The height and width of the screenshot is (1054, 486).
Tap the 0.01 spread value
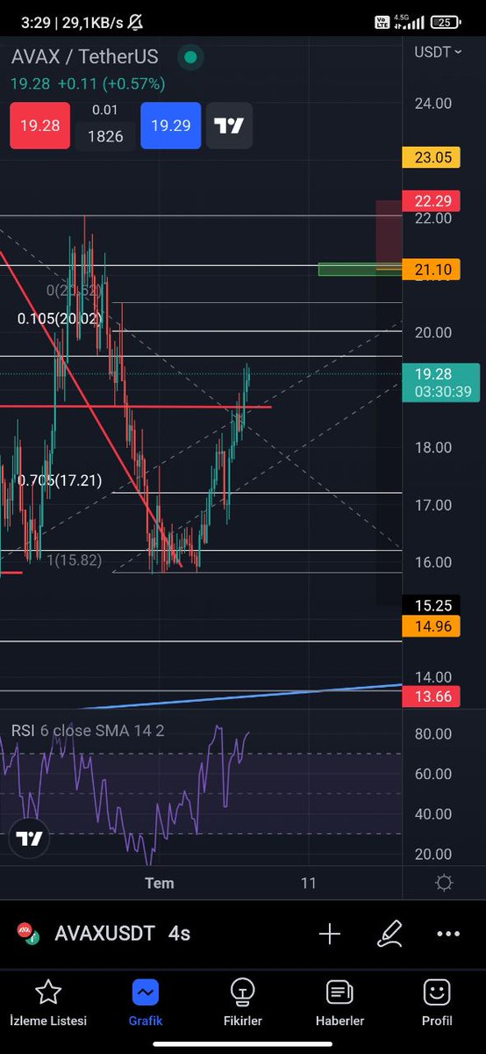coord(105,111)
